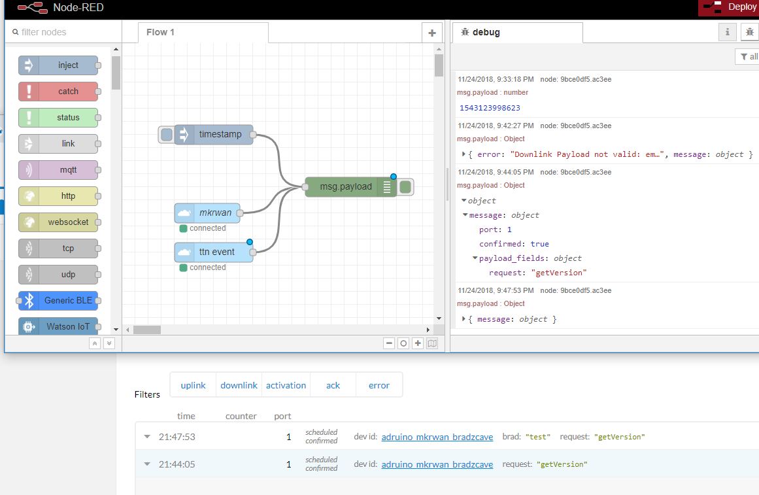This screenshot has height=495, width=759.
Task: Open the Flow 1 tab
Action: coord(203,33)
